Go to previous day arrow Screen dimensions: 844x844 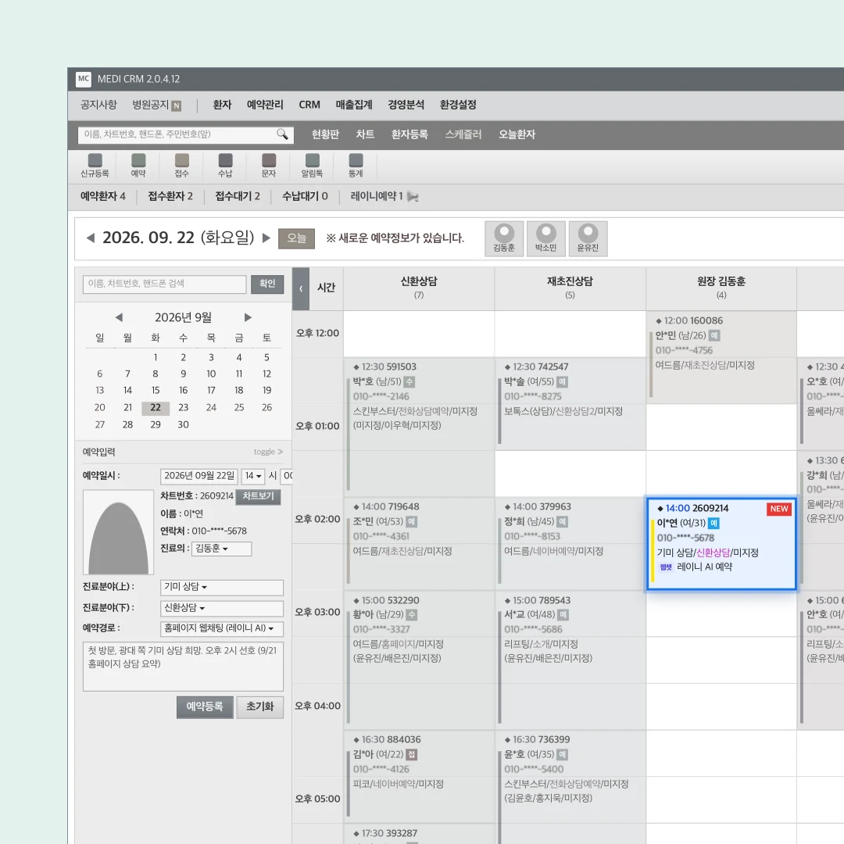coord(91,238)
